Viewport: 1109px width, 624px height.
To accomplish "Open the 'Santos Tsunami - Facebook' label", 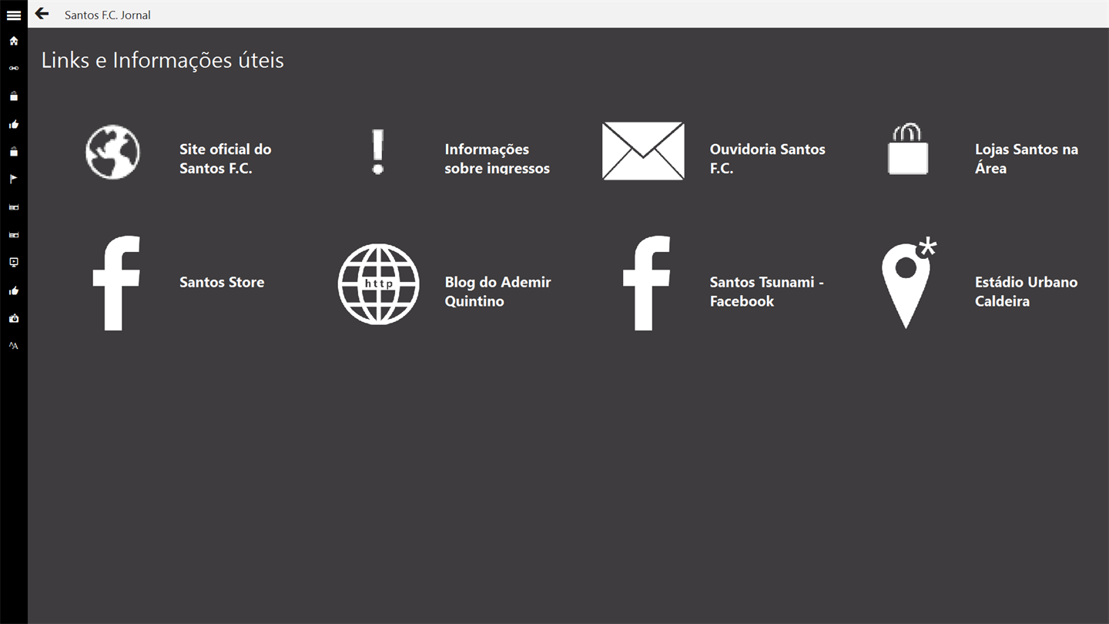I will click(767, 291).
